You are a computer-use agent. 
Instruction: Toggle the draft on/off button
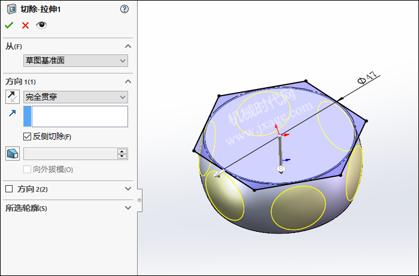click(13, 154)
